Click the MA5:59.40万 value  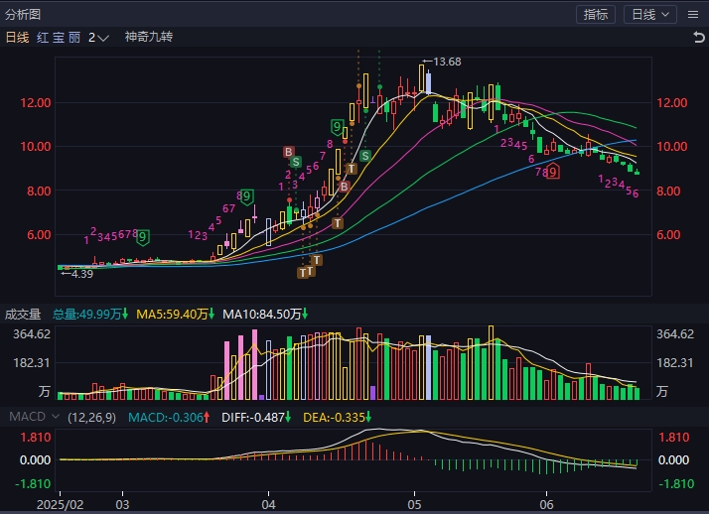172,314
